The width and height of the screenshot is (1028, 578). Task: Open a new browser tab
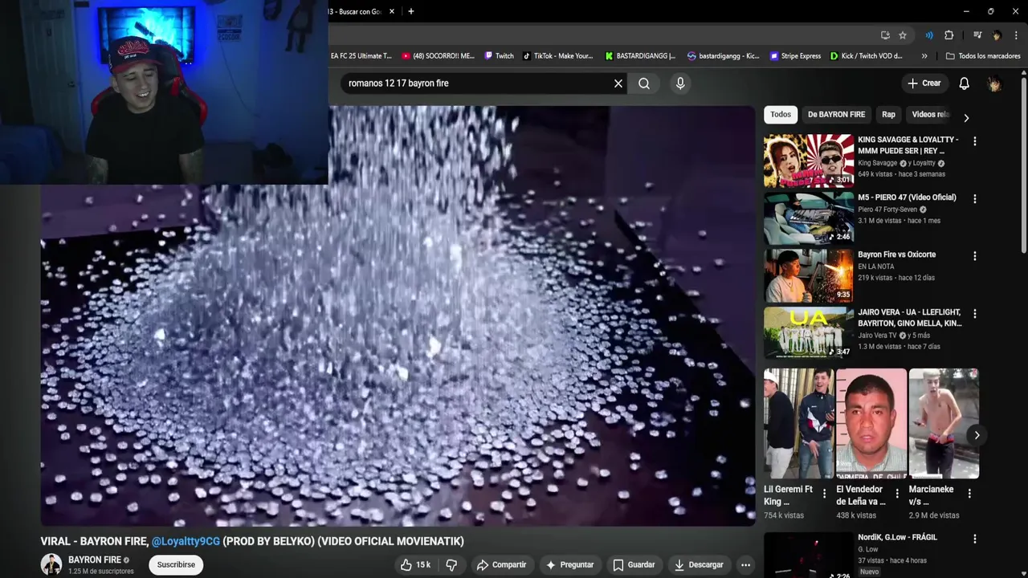[x=411, y=11]
